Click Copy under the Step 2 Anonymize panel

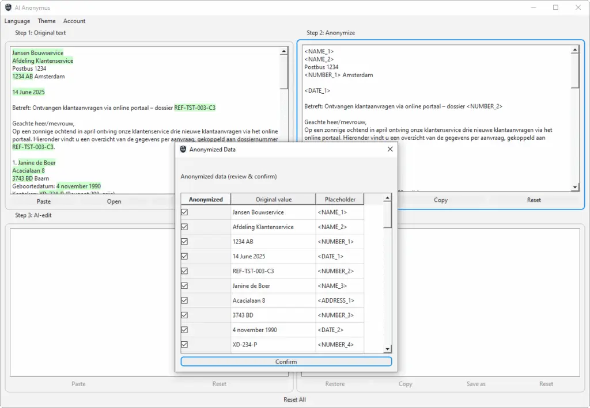click(440, 200)
